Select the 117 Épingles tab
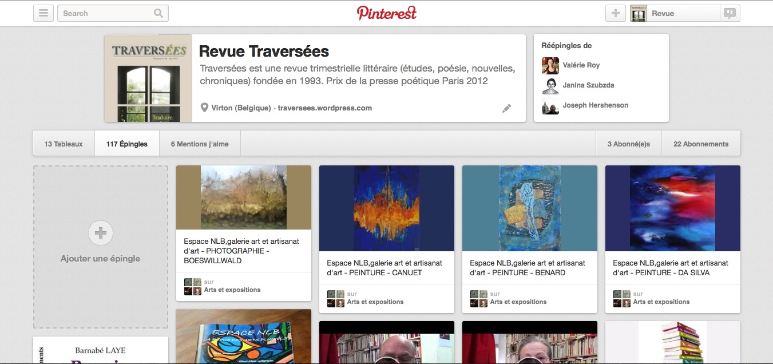Image resolution: width=773 pixels, height=364 pixels. coord(127,144)
